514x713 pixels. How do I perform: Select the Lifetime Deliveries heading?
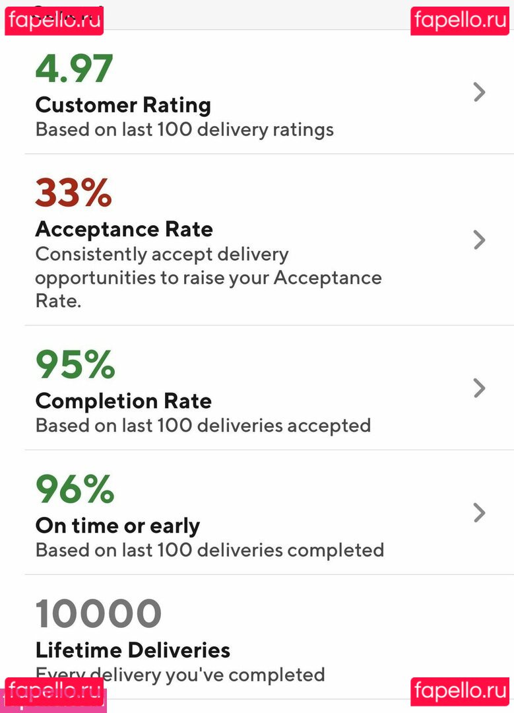(x=133, y=650)
